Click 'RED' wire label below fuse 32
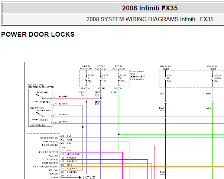The width and height of the screenshot is (224, 179). (162, 94)
